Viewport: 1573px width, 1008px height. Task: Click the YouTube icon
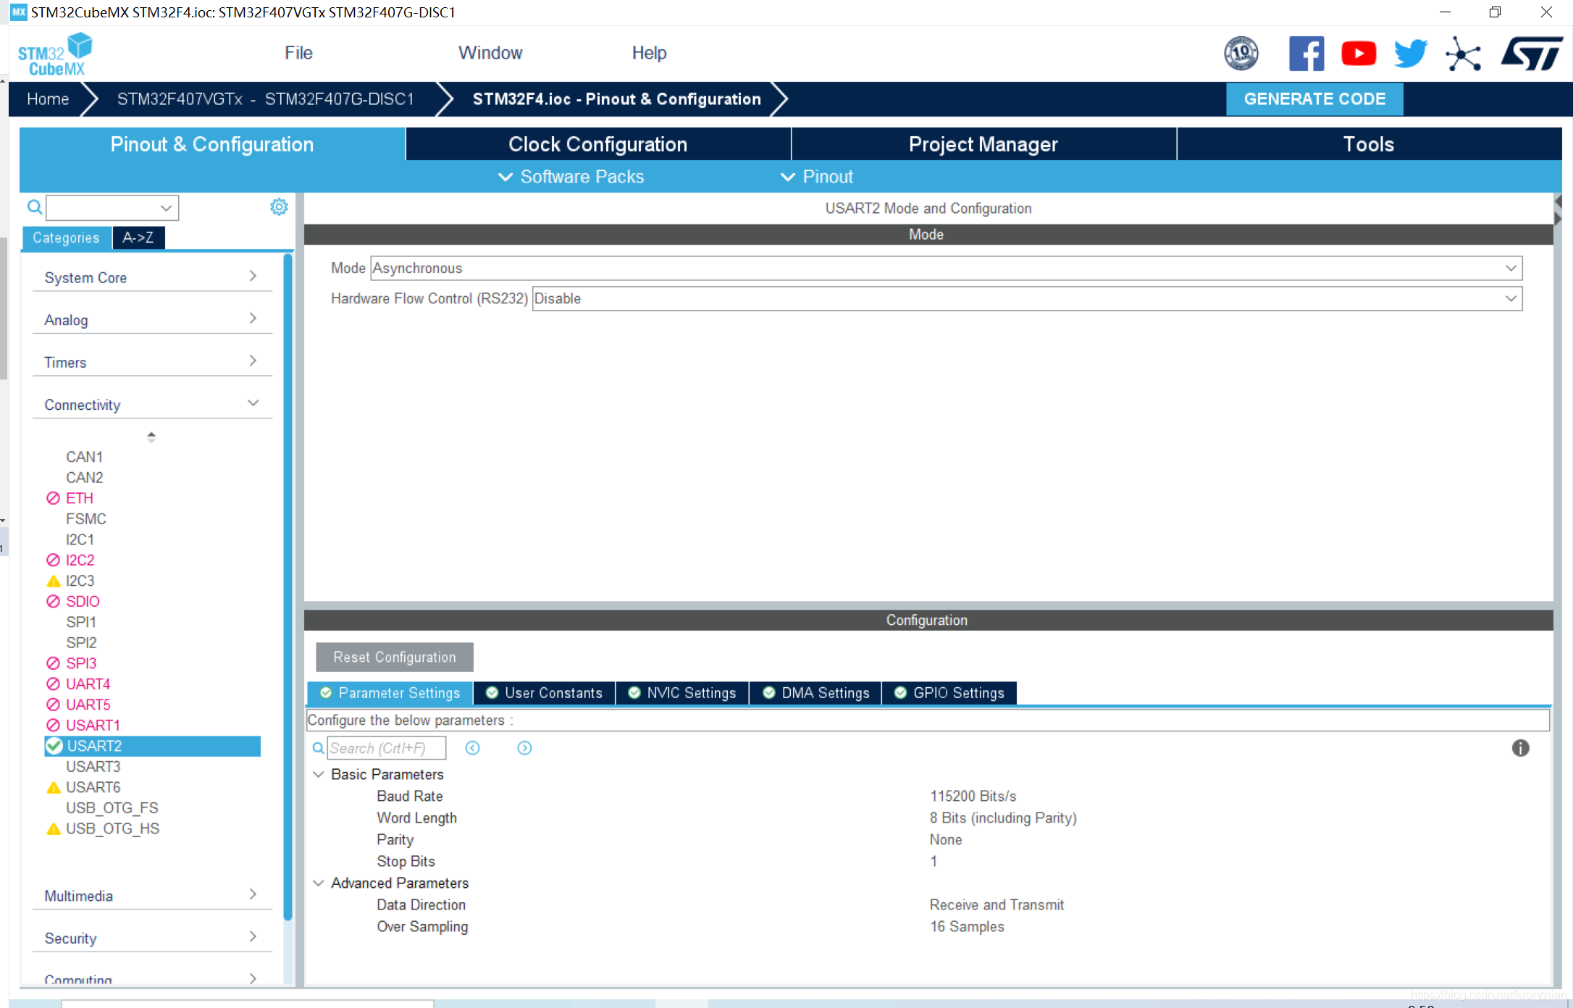pyautogui.click(x=1358, y=54)
